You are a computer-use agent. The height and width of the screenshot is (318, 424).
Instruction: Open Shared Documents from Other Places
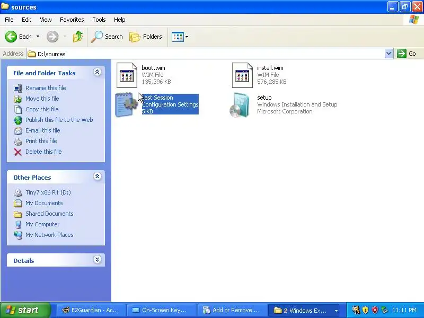tap(49, 214)
